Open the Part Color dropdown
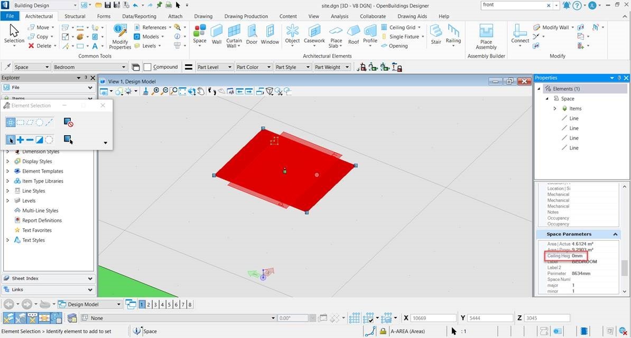Viewport: 631px width, 338px height. click(254, 67)
